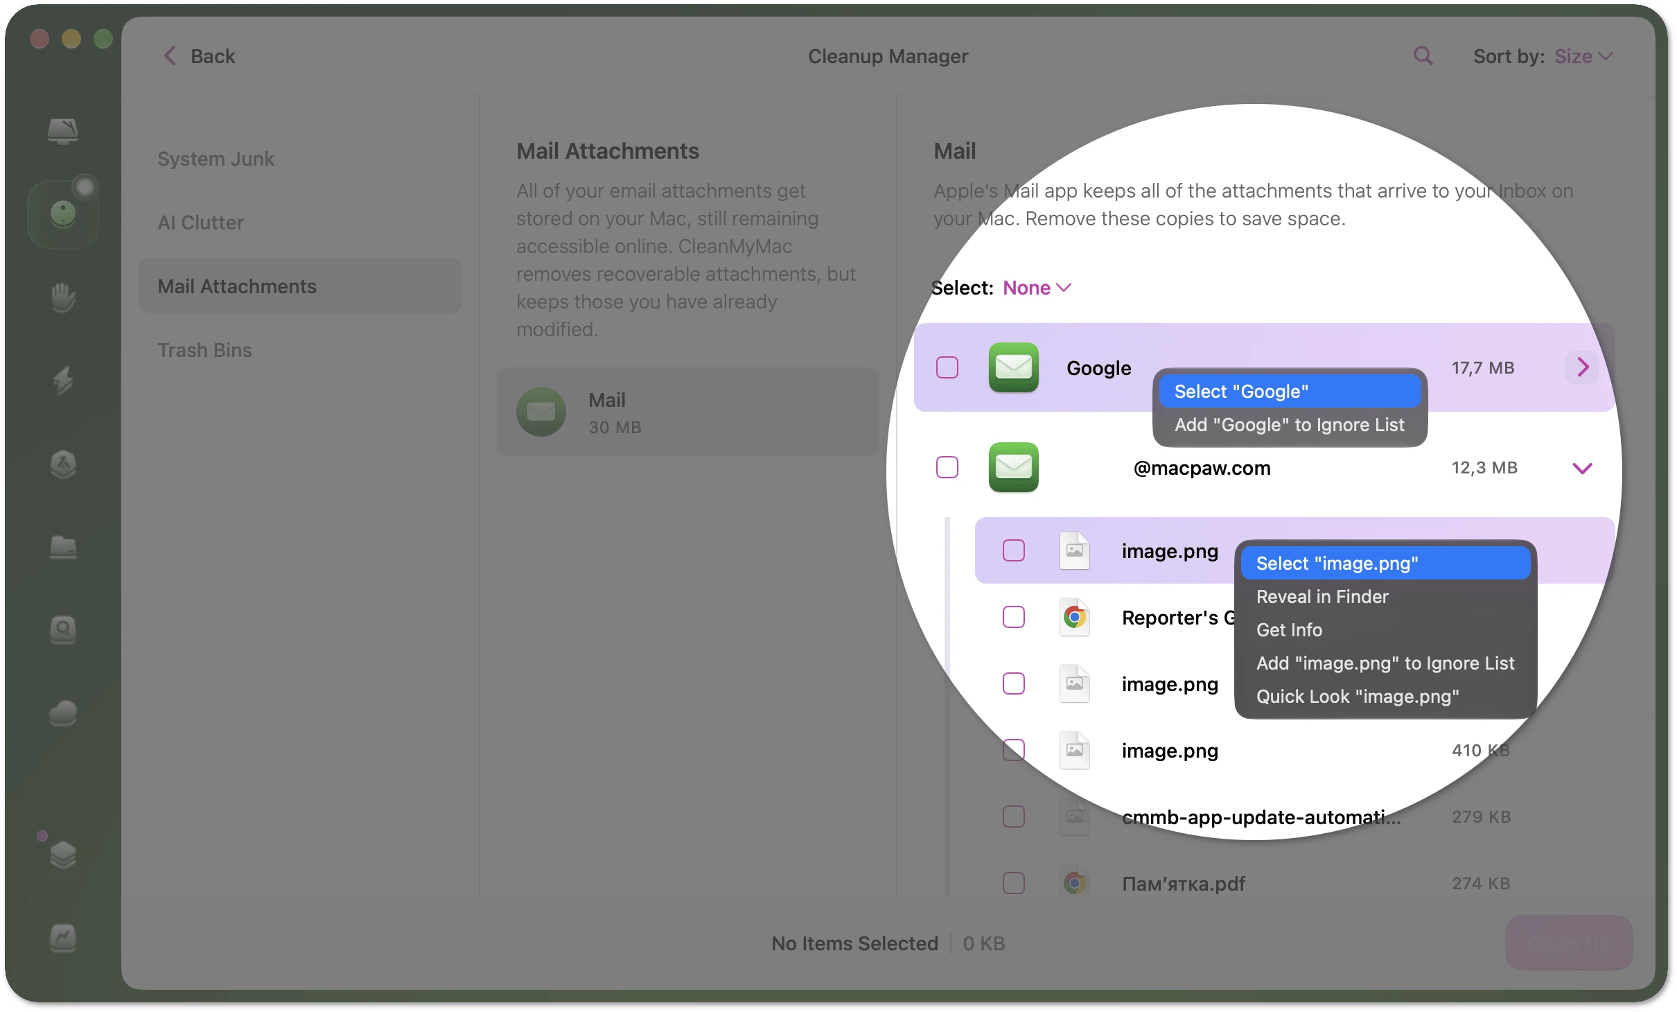Open the Cloud Cleanup icon in sidebar
Screen dimensions: 1677x1012
[x=63, y=713]
